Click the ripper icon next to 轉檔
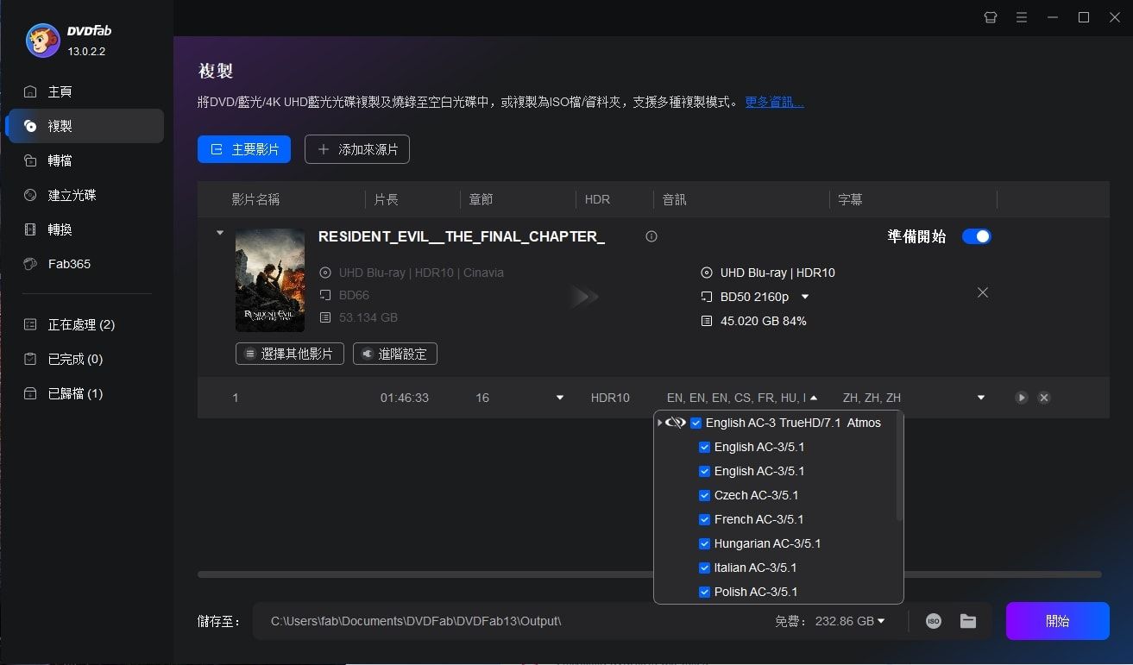 click(30, 160)
